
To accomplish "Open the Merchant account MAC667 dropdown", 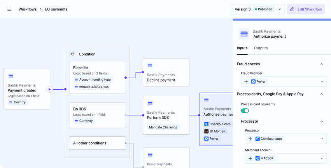I will (286, 158).
